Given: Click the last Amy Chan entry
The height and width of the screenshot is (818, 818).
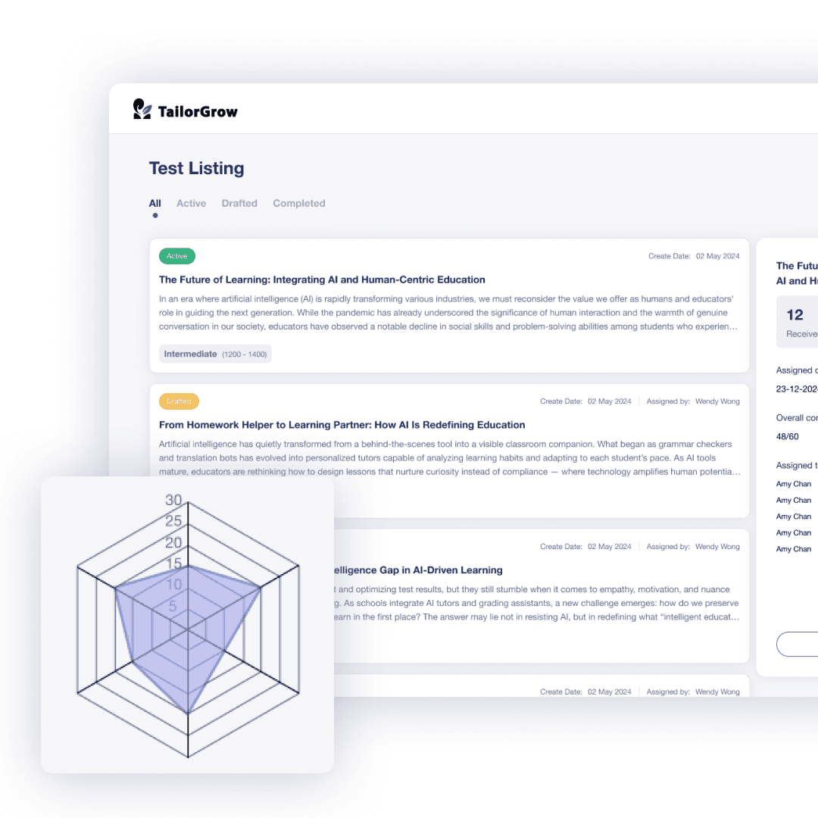Looking at the screenshot, I should coord(794,549).
